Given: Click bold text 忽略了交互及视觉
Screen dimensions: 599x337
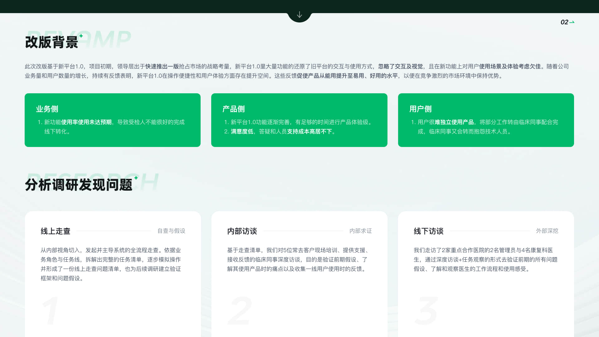Looking at the screenshot, I should 401,66.
